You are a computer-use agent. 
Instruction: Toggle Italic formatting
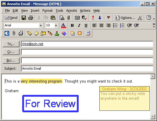click(x=79, y=26)
